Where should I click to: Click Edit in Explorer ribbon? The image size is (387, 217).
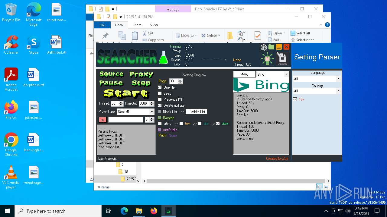point(274,40)
